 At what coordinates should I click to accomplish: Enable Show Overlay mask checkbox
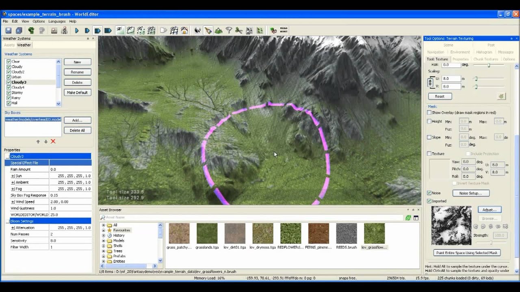[429, 112]
